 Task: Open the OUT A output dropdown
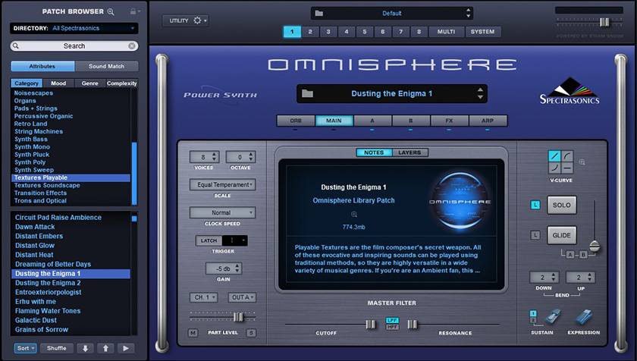tap(242, 297)
